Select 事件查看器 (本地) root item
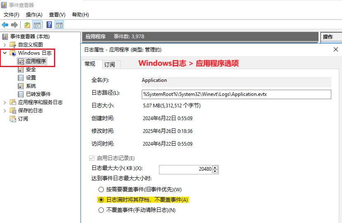This screenshot has width=342, height=223. [x=30, y=37]
